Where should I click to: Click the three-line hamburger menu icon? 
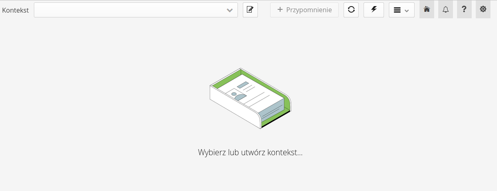[x=397, y=10]
